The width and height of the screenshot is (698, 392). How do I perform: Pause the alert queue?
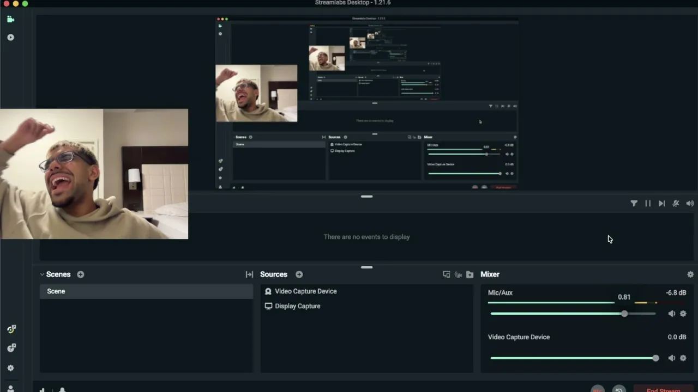click(x=648, y=204)
